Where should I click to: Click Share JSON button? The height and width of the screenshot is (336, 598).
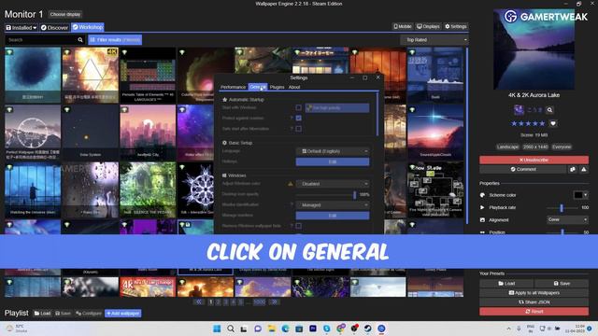(x=534, y=302)
